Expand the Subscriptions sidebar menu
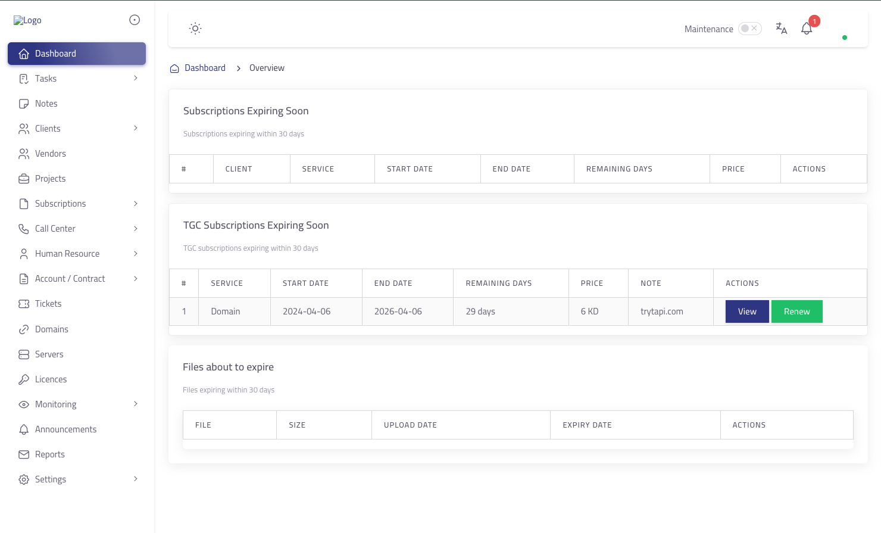The height and width of the screenshot is (533, 881). 135,203
